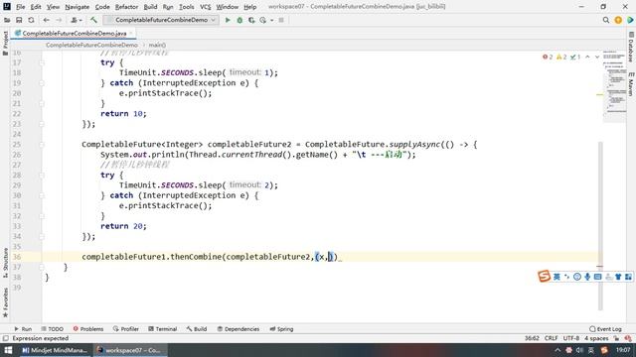Collapse the try block at line 28
The image size is (636, 357).
click(42, 176)
